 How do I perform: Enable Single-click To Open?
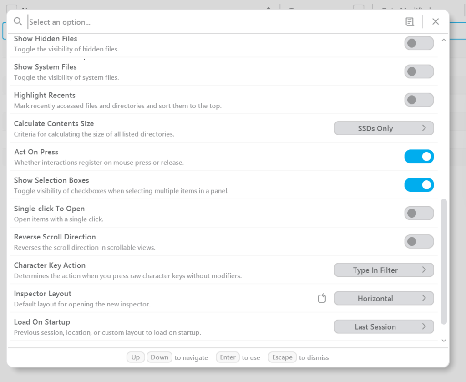(x=419, y=213)
